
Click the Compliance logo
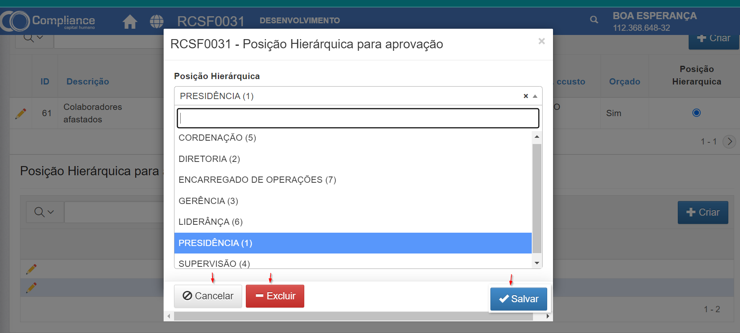point(48,21)
